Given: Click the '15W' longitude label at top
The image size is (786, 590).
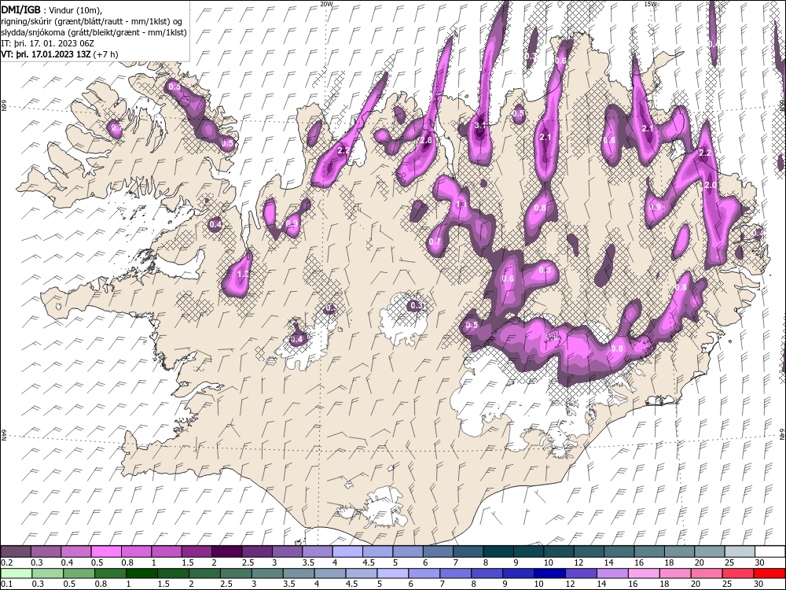Looking at the screenshot, I should (x=650, y=3).
